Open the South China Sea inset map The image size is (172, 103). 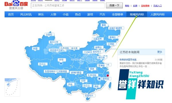coord(12,87)
